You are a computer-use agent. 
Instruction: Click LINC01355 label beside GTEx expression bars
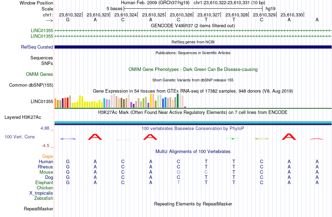(x=42, y=102)
